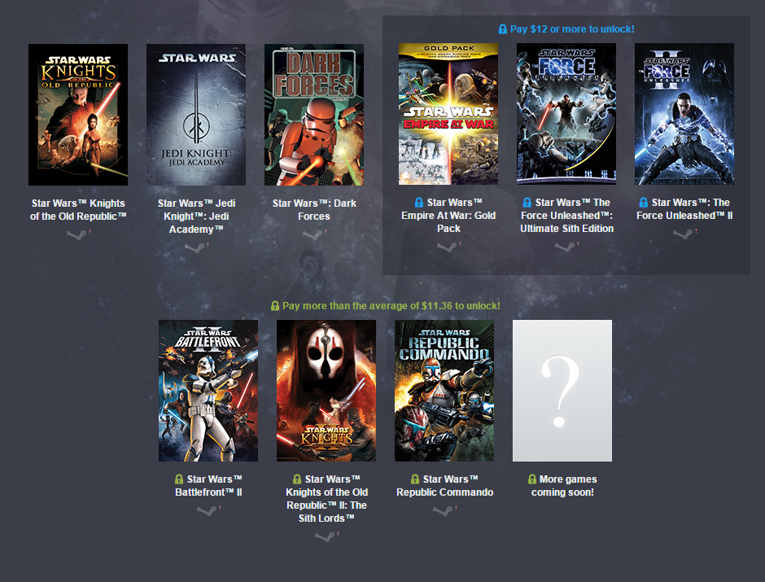Click blue lock icon beside Pay $12 heading

[502, 29]
